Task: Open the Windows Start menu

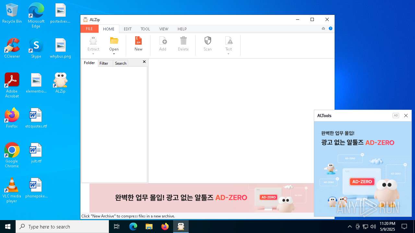Action: 8,227
